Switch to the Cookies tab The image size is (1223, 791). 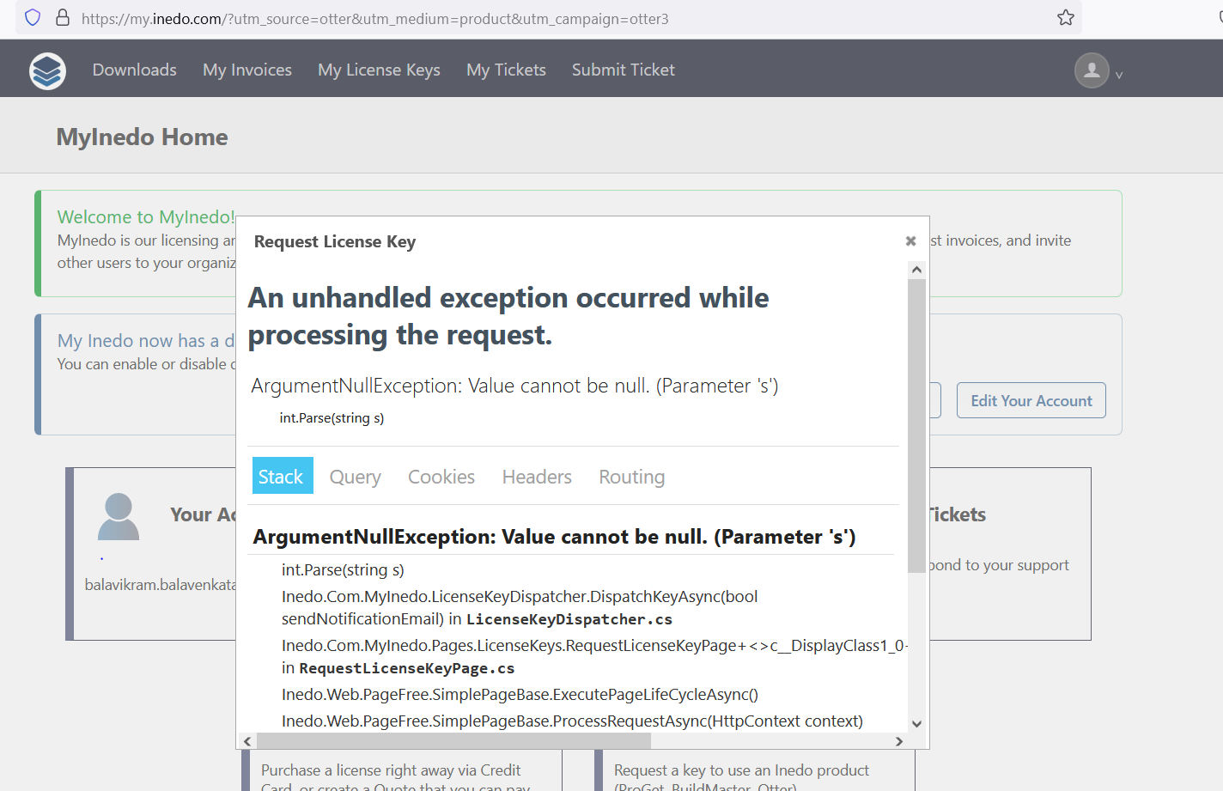(x=441, y=477)
